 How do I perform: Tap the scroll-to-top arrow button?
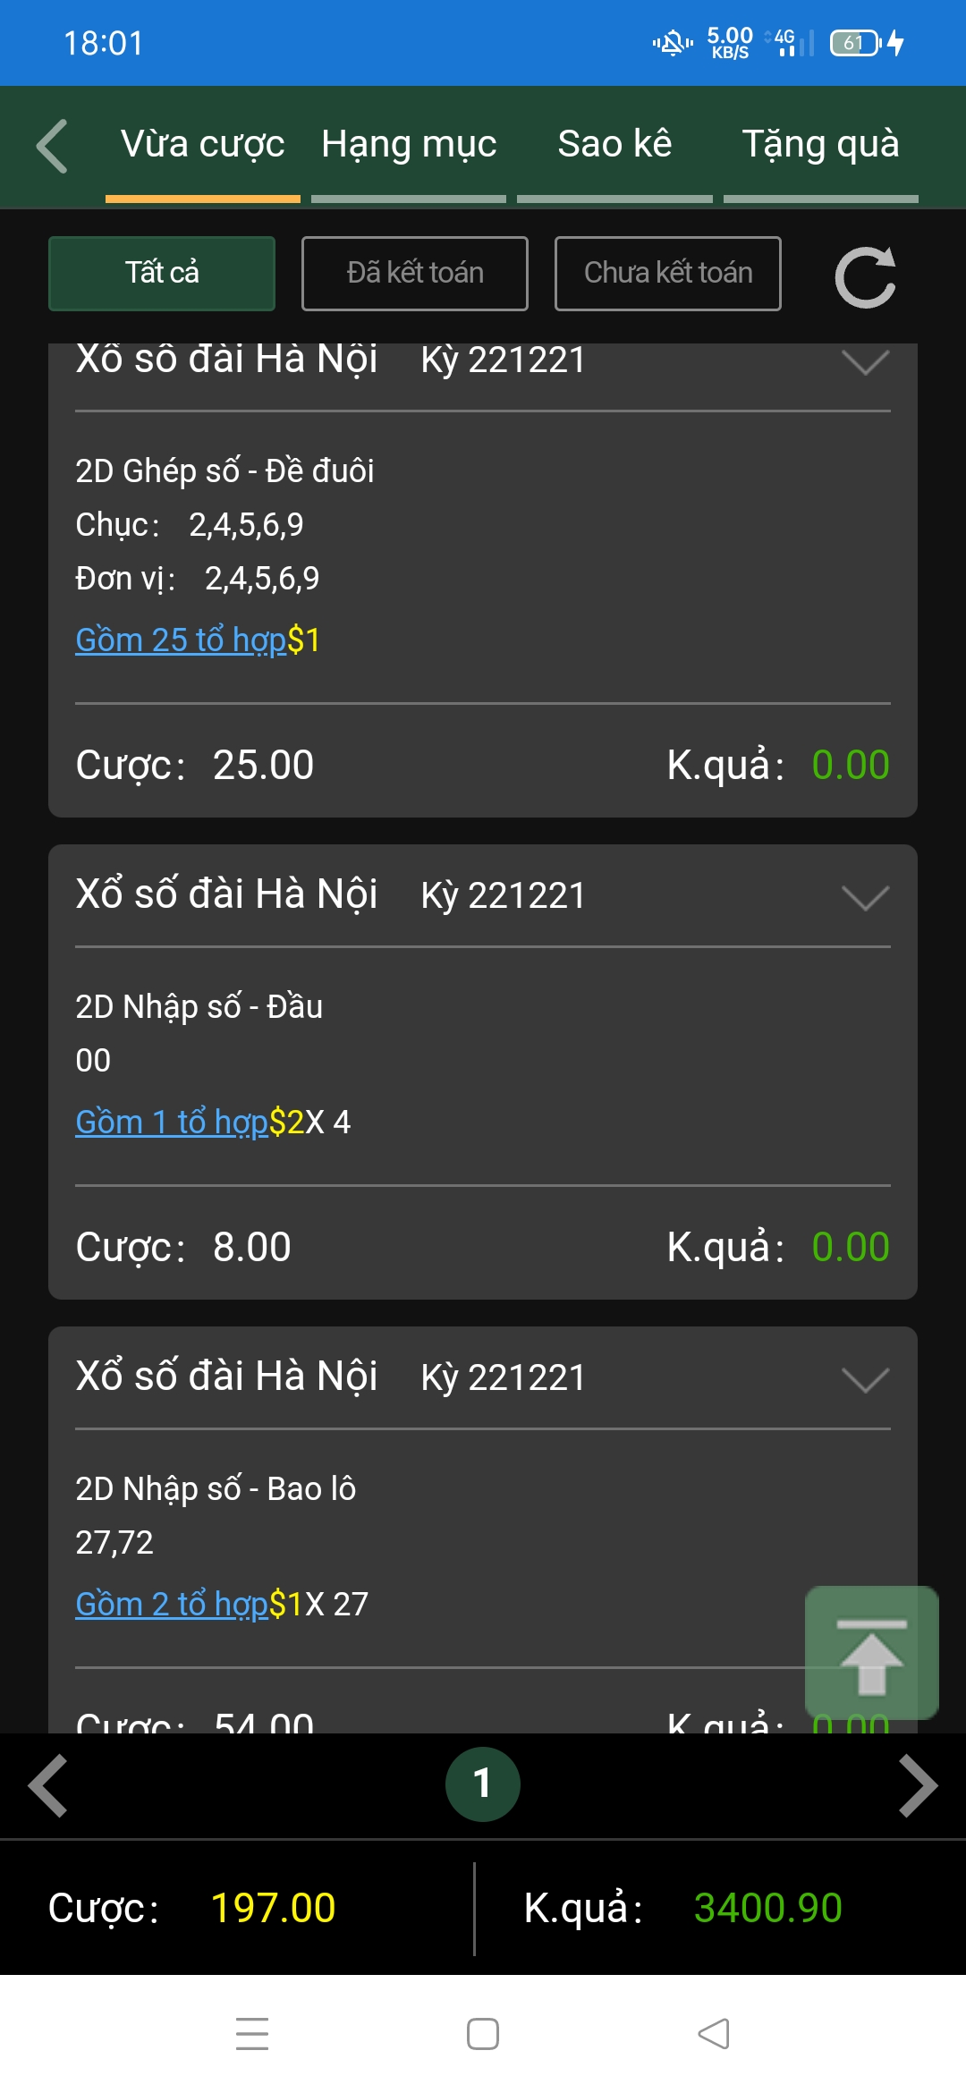(x=871, y=1653)
